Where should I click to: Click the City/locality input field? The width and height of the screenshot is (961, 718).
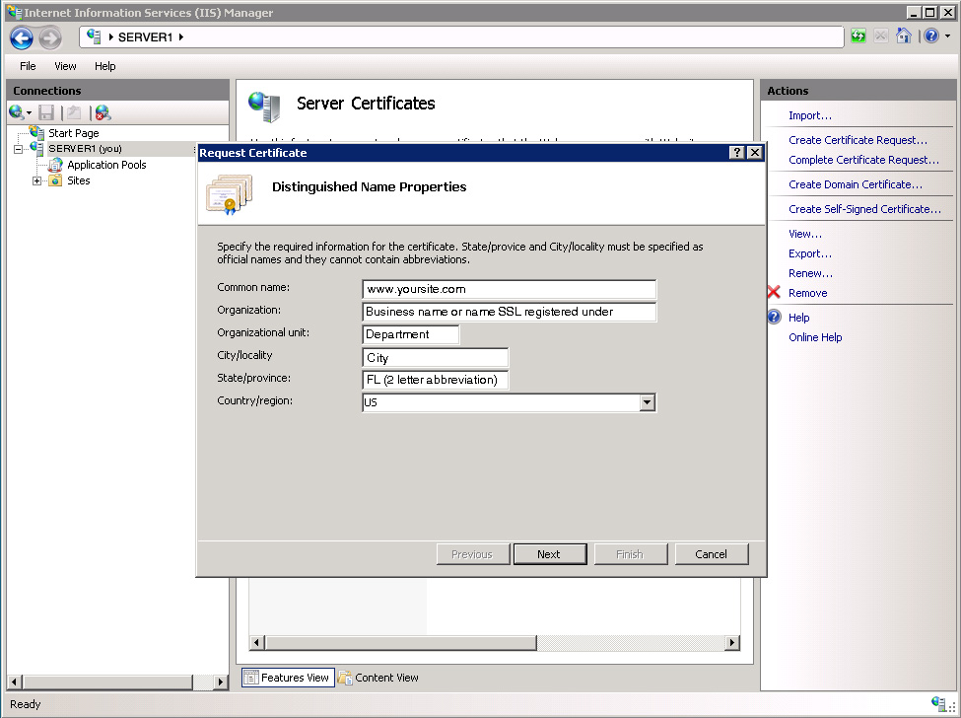435,357
